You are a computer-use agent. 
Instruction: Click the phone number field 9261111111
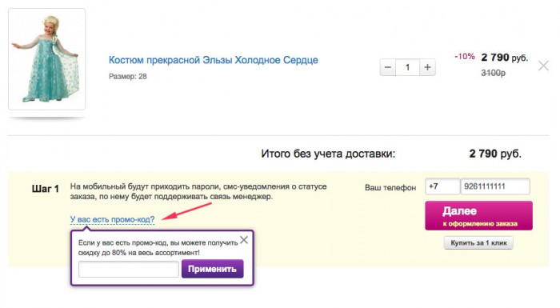click(495, 186)
